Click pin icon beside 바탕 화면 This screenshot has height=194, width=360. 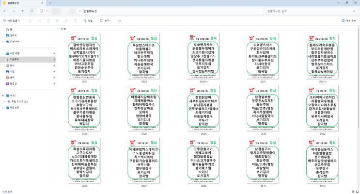click(54, 53)
